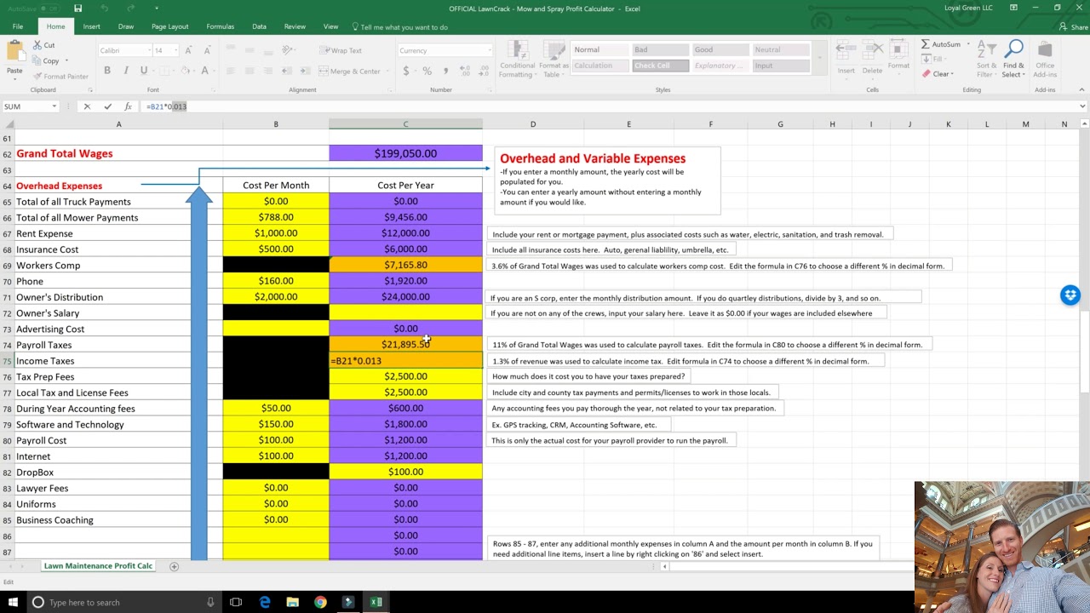This screenshot has height=613, width=1090.
Task: Decrease font size with the smaller A
Action: [206, 50]
